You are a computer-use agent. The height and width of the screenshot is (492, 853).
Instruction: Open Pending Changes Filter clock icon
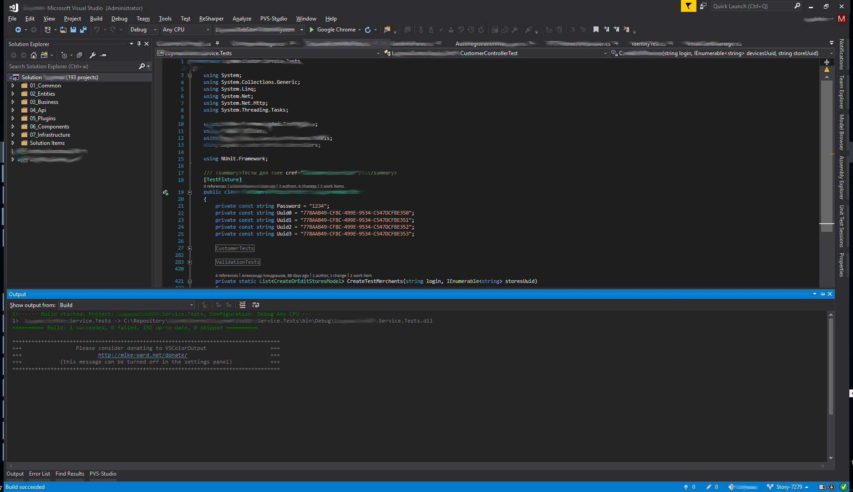click(64, 55)
